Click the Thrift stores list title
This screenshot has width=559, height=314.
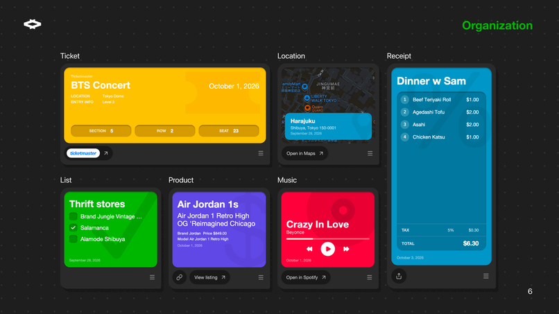pyautogui.click(x=97, y=204)
